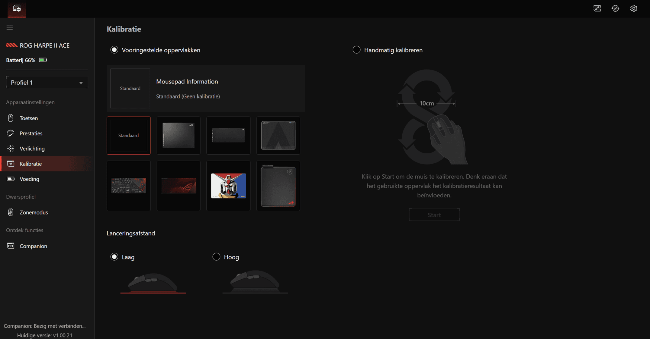Open the Toetsen menu item
The image size is (650, 339).
[47, 118]
